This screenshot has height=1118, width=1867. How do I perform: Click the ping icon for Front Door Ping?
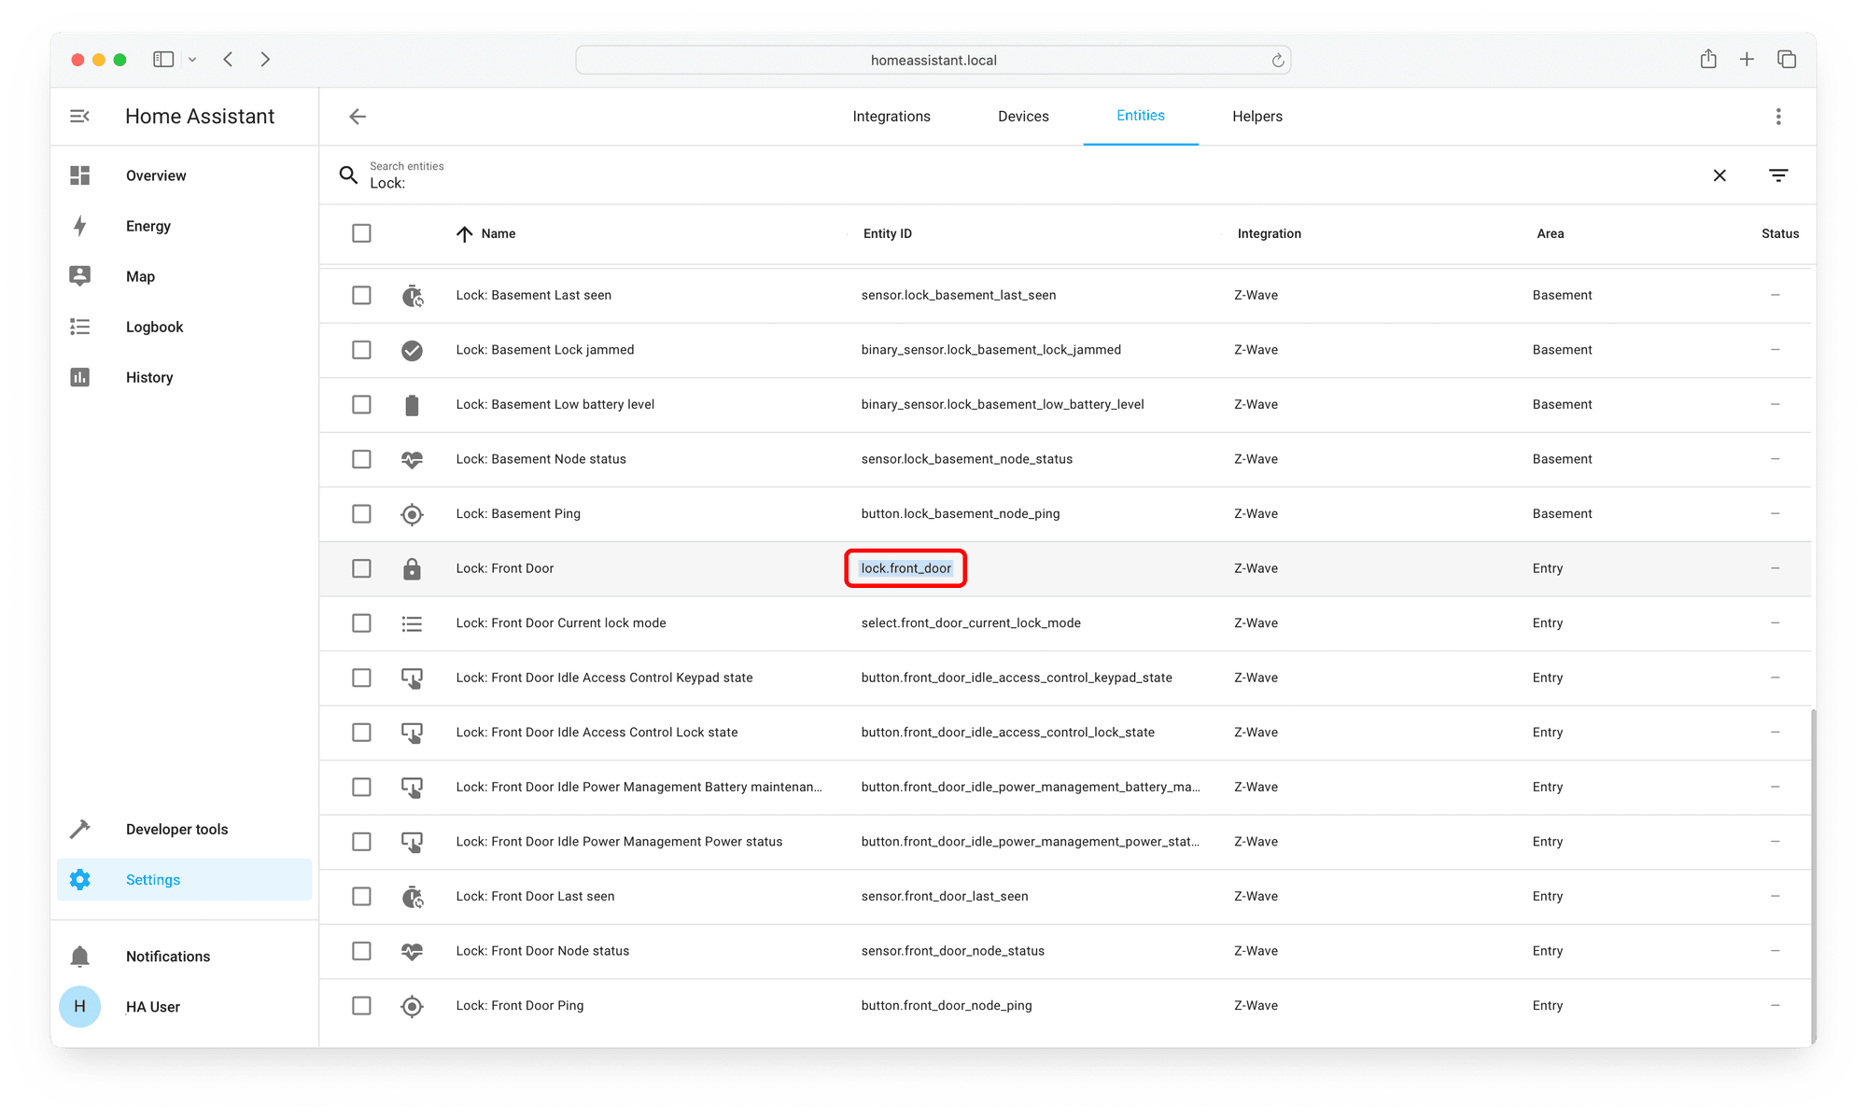tap(412, 1006)
